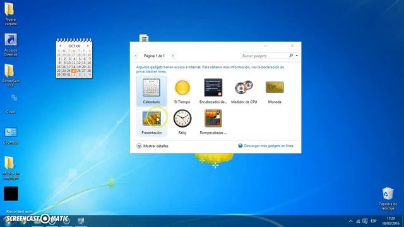Go to previous gadget page arrow
Screen dimensions: 404x227
(x=136, y=55)
